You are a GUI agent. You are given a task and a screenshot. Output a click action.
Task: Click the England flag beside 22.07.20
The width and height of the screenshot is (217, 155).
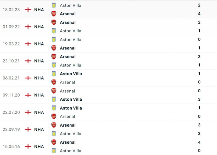[x=28, y=112]
